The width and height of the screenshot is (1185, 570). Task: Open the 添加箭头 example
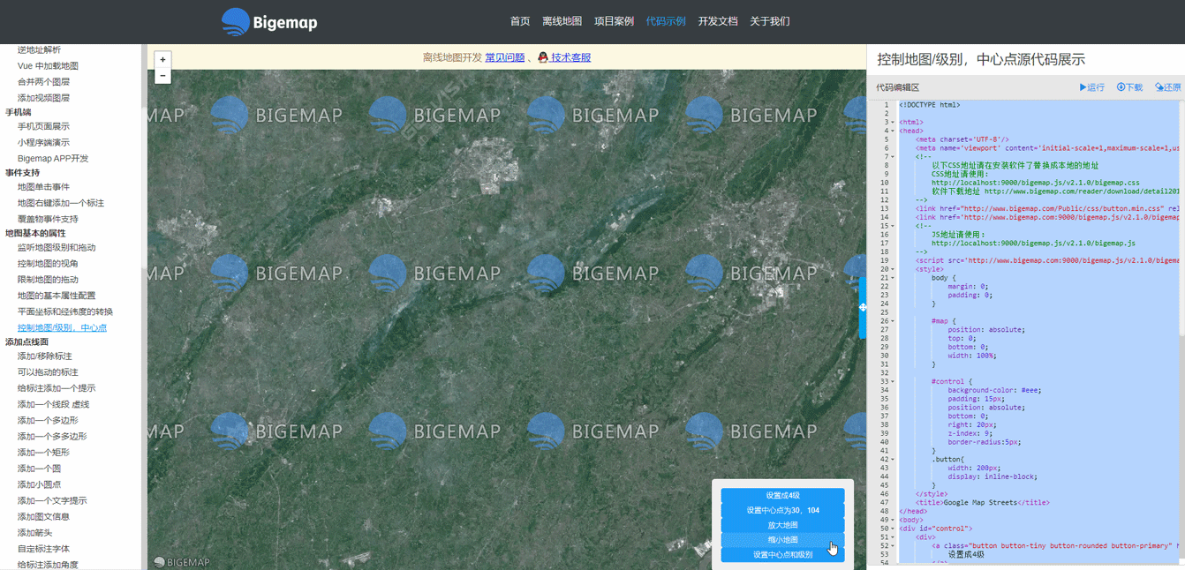click(34, 533)
